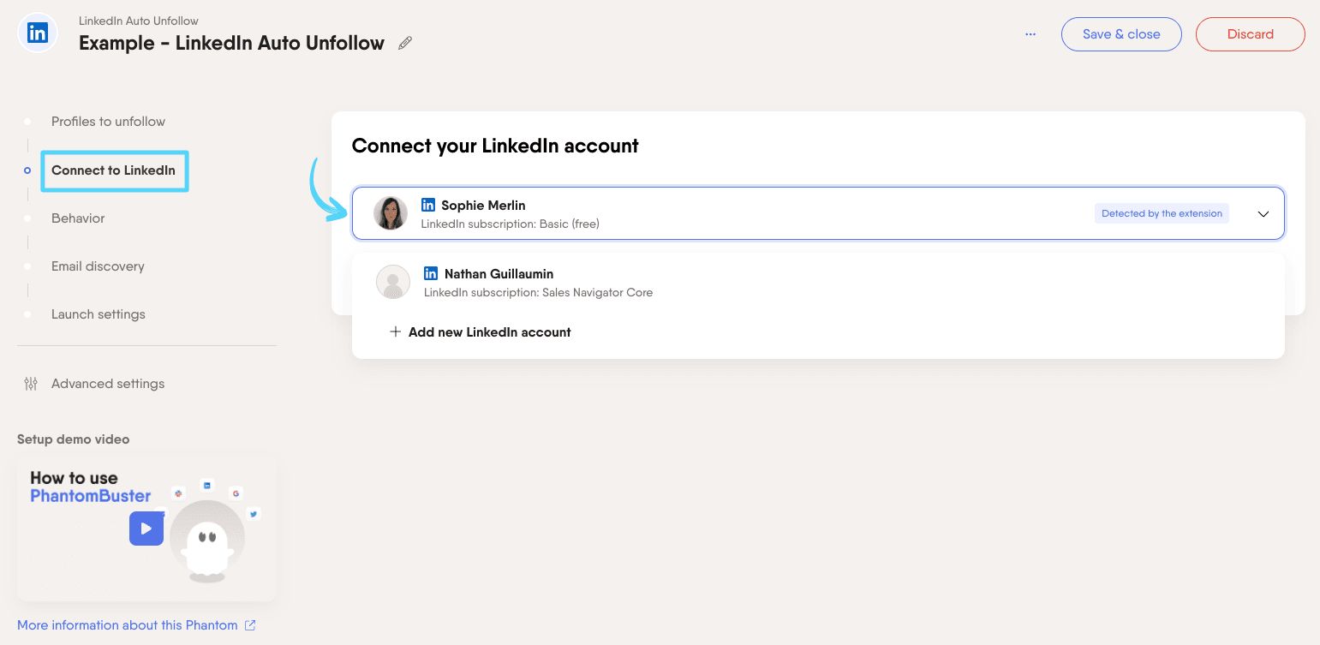Edit the Phantom name with the pencil icon
Screen dimensions: 1320x645
pyautogui.click(x=405, y=43)
